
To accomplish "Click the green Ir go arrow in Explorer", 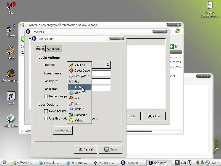I will [x=172, y=46].
